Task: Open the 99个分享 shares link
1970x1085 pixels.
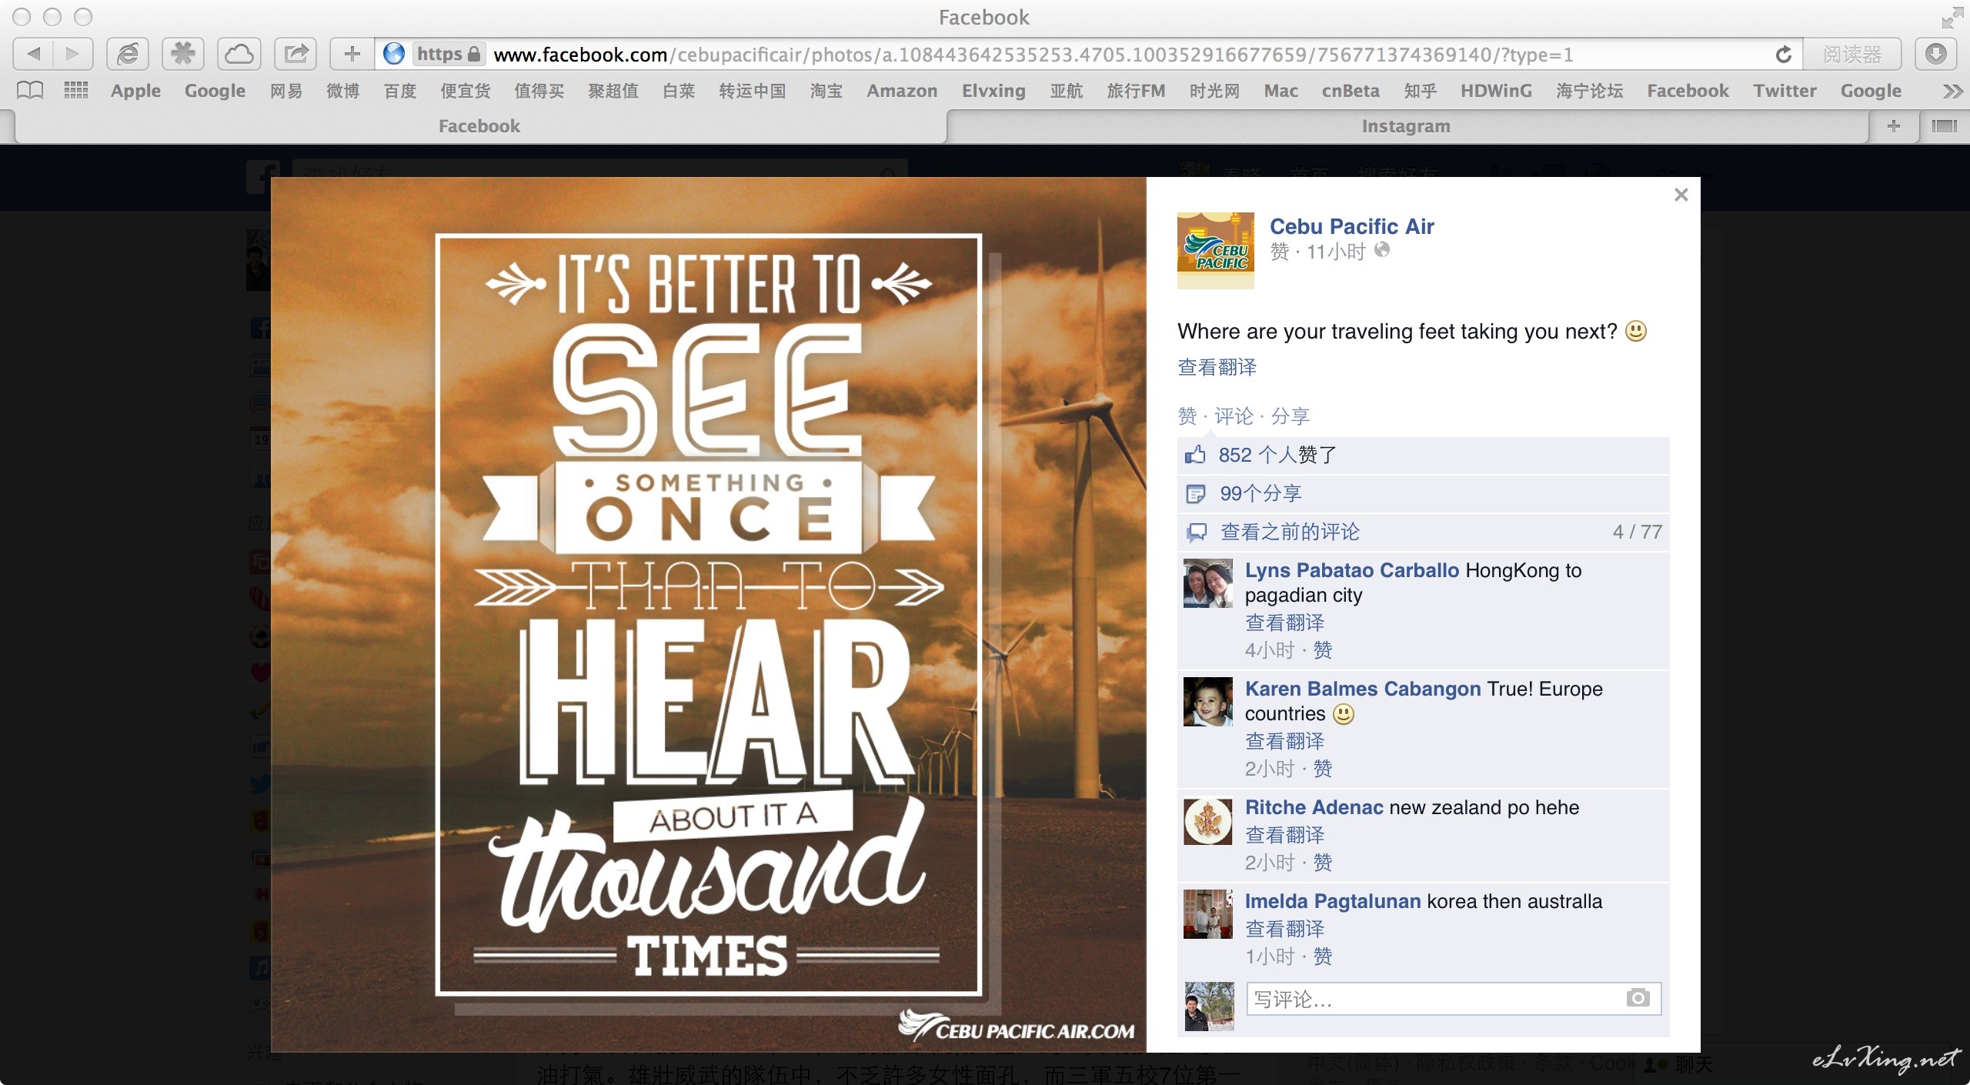Action: click(x=1260, y=494)
